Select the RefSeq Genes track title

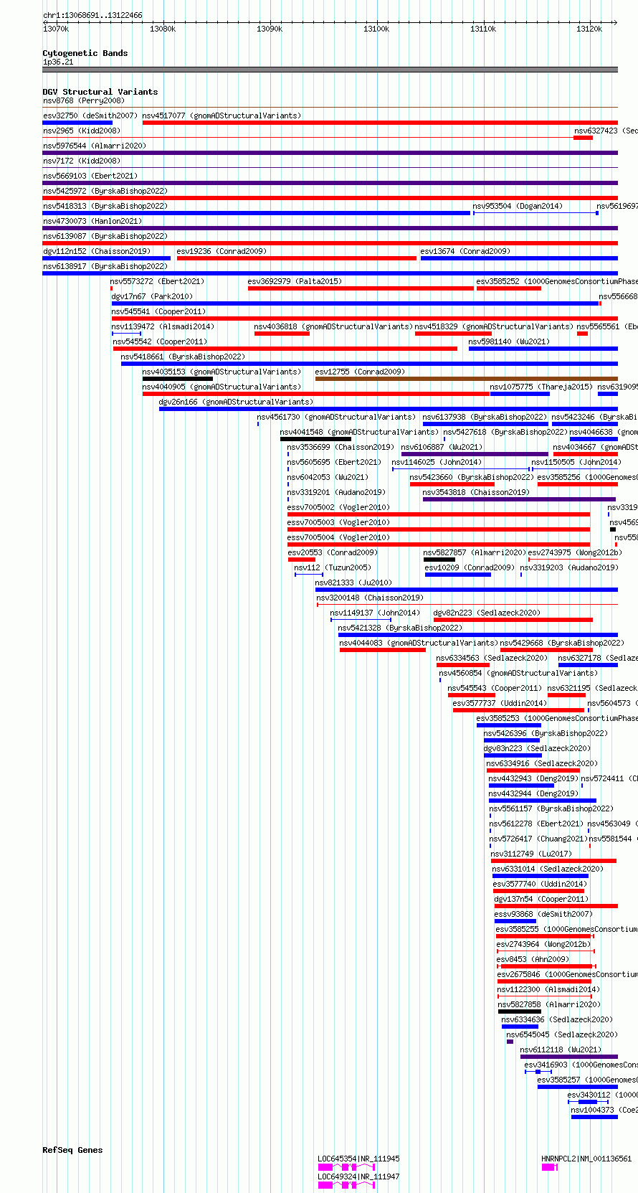(x=72, y=1150)
